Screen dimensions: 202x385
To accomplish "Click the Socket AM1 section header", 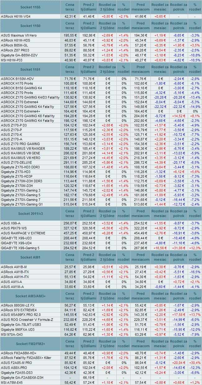I will point(30,257).
